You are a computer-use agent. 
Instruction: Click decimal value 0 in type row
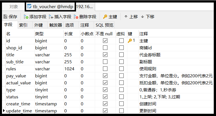coord(82,90)
